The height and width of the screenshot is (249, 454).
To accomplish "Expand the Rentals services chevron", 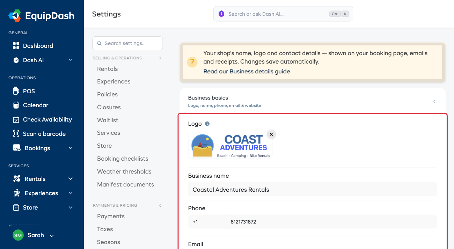I will tap(71, 179).
